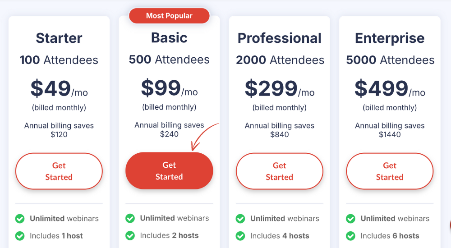Click the Basic plan Get Started button
Image resolution: width=451 pixels, height=248 pixels.
pyautogui.click(x=169, y=170)
